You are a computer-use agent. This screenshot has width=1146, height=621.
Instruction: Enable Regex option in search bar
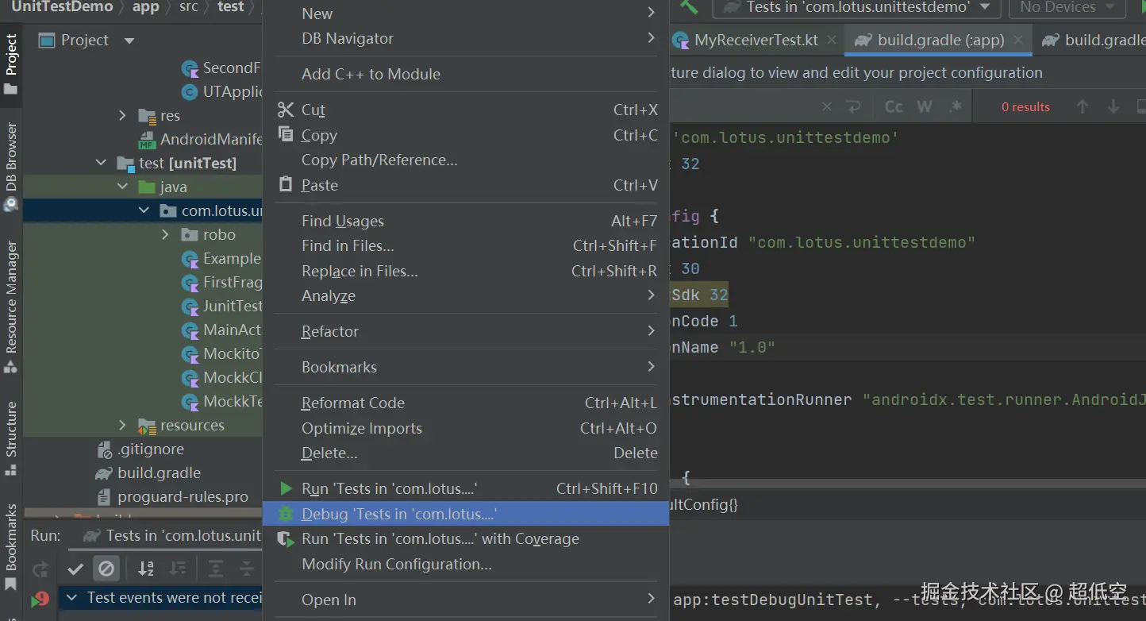[x=955, y=107]
